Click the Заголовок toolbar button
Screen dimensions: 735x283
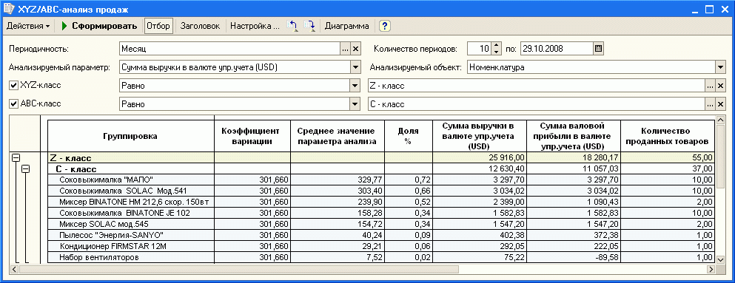tap(200, 26)
